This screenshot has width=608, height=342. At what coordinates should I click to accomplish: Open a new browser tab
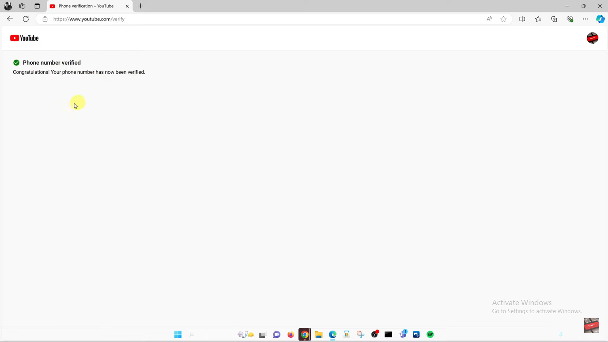[141, 6]
